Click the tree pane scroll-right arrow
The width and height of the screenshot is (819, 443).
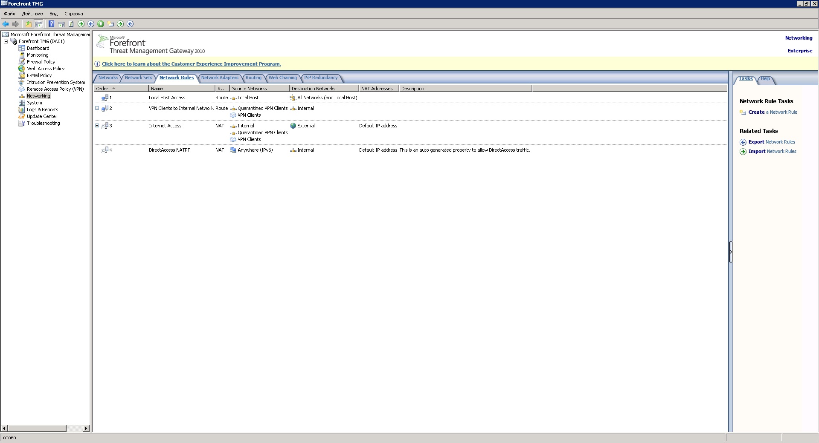click(86, 428)
